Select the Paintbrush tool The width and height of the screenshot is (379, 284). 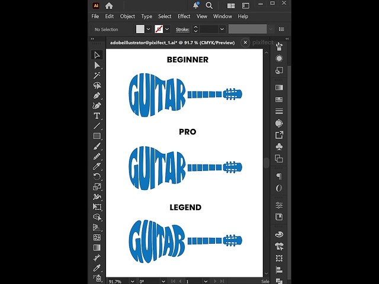click(x=97, y=146)
